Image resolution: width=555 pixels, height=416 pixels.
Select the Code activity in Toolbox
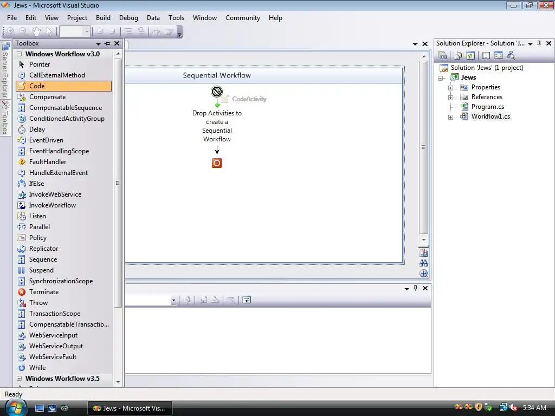tap(64, 86)
